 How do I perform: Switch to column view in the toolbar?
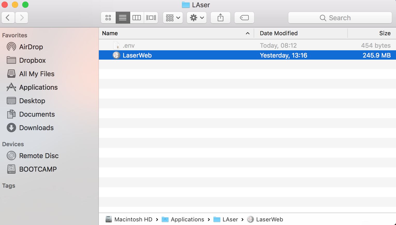coord(137,18)
